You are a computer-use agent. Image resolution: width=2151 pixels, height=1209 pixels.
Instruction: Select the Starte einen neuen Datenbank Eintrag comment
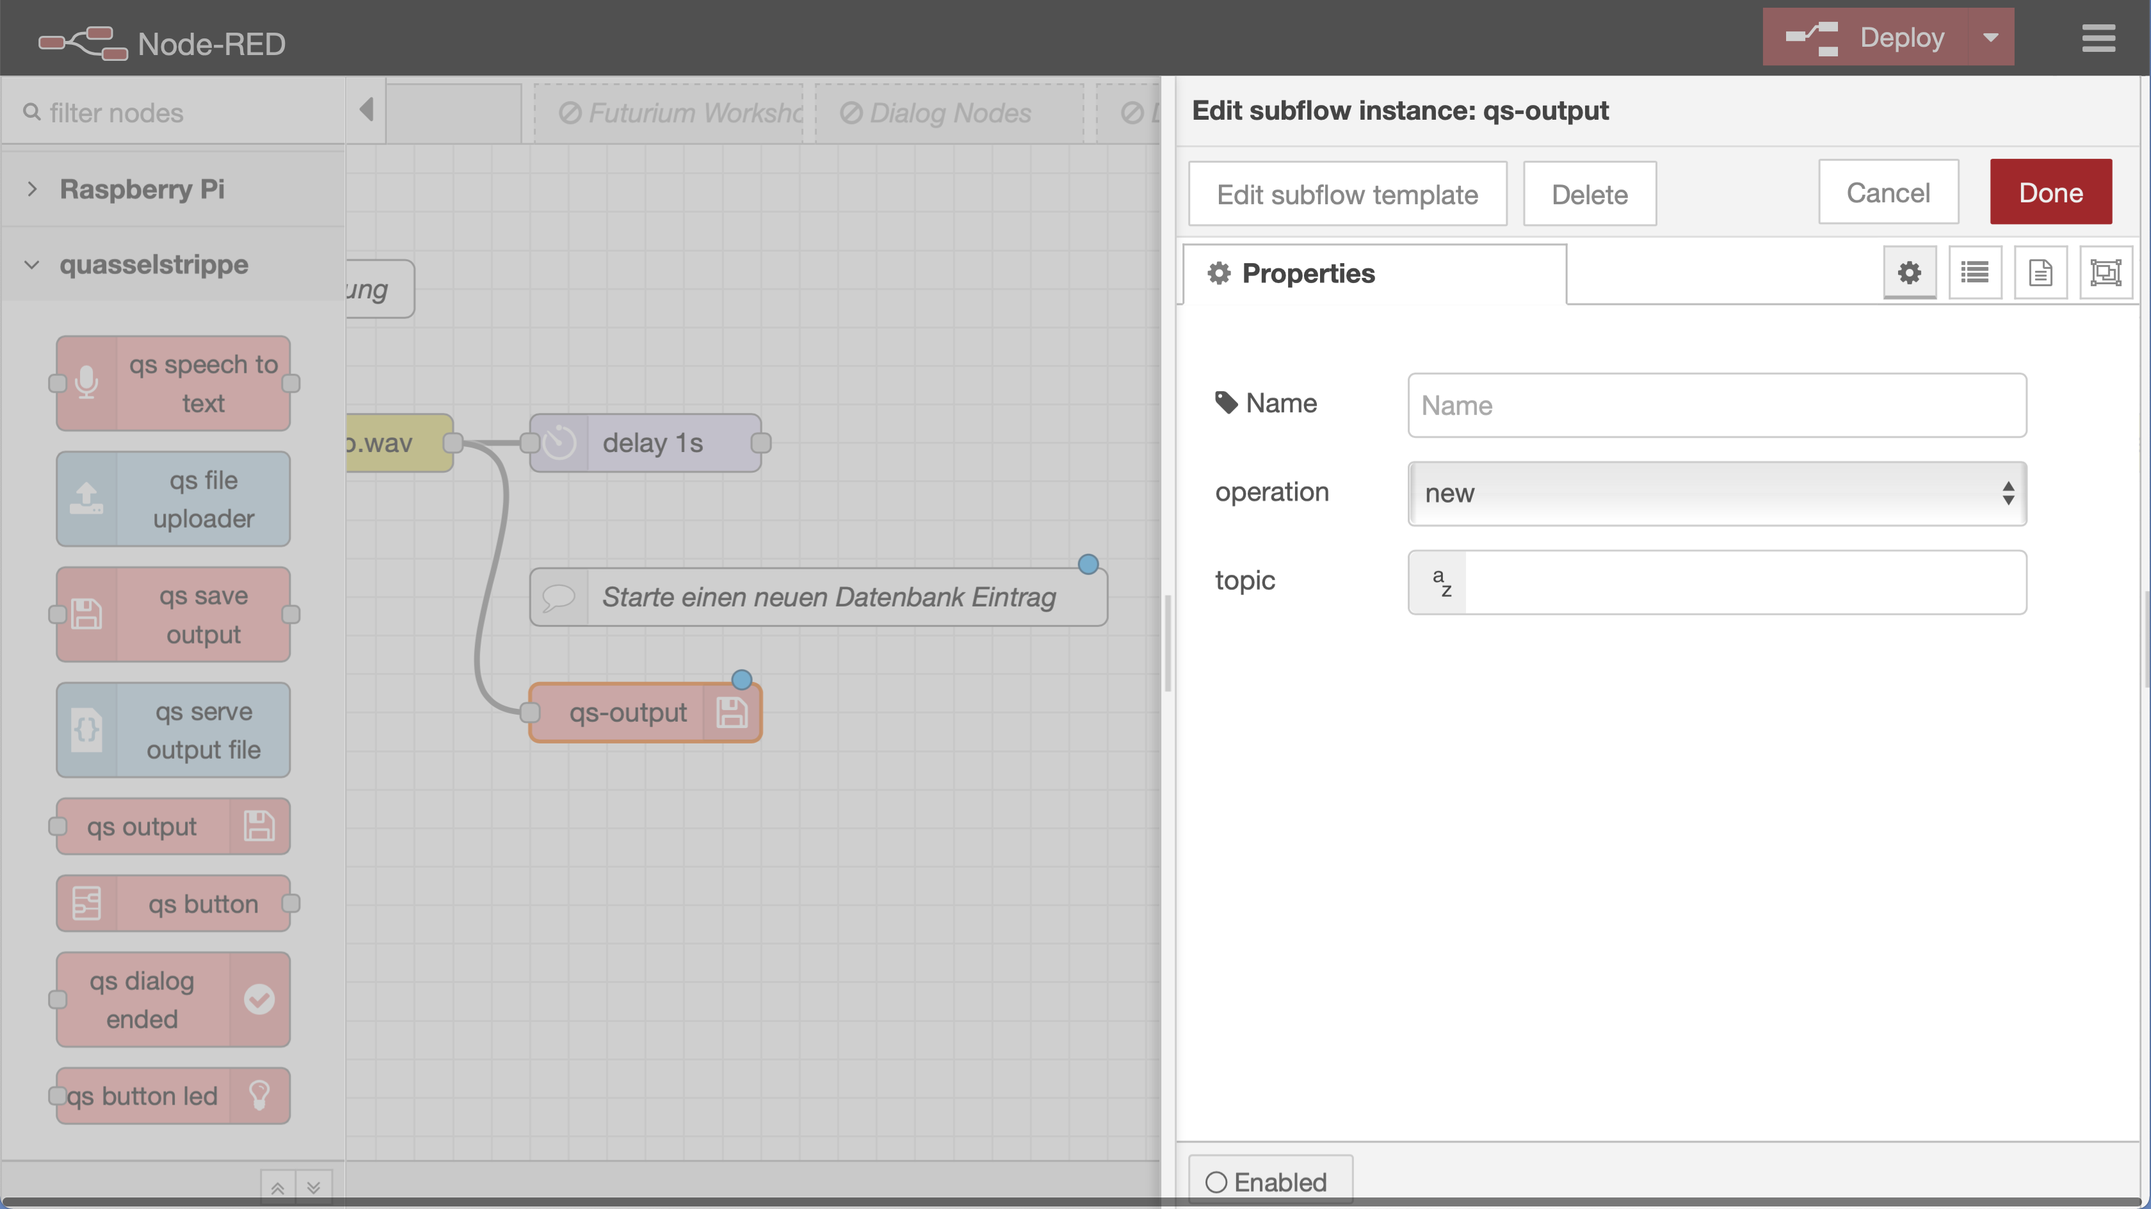point(818,597)
